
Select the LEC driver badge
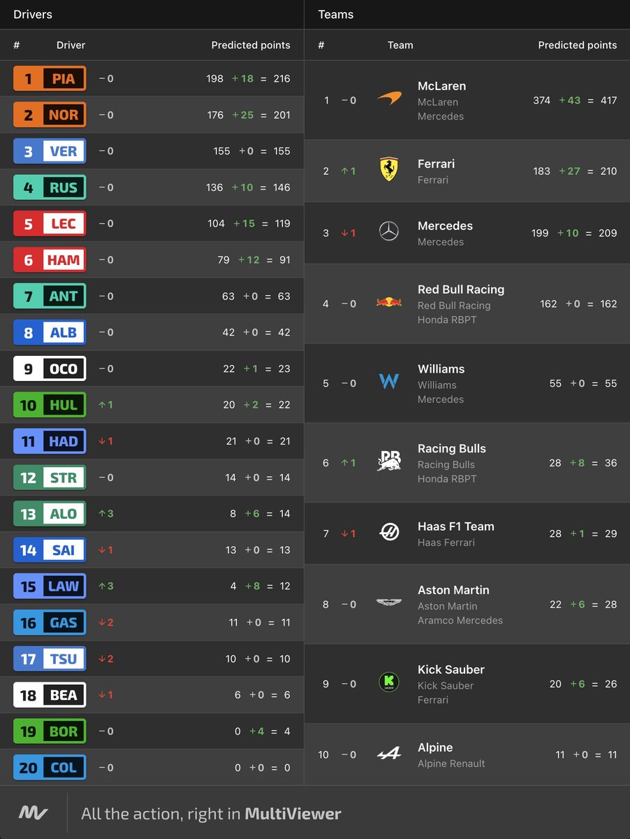tap(50, 224)
